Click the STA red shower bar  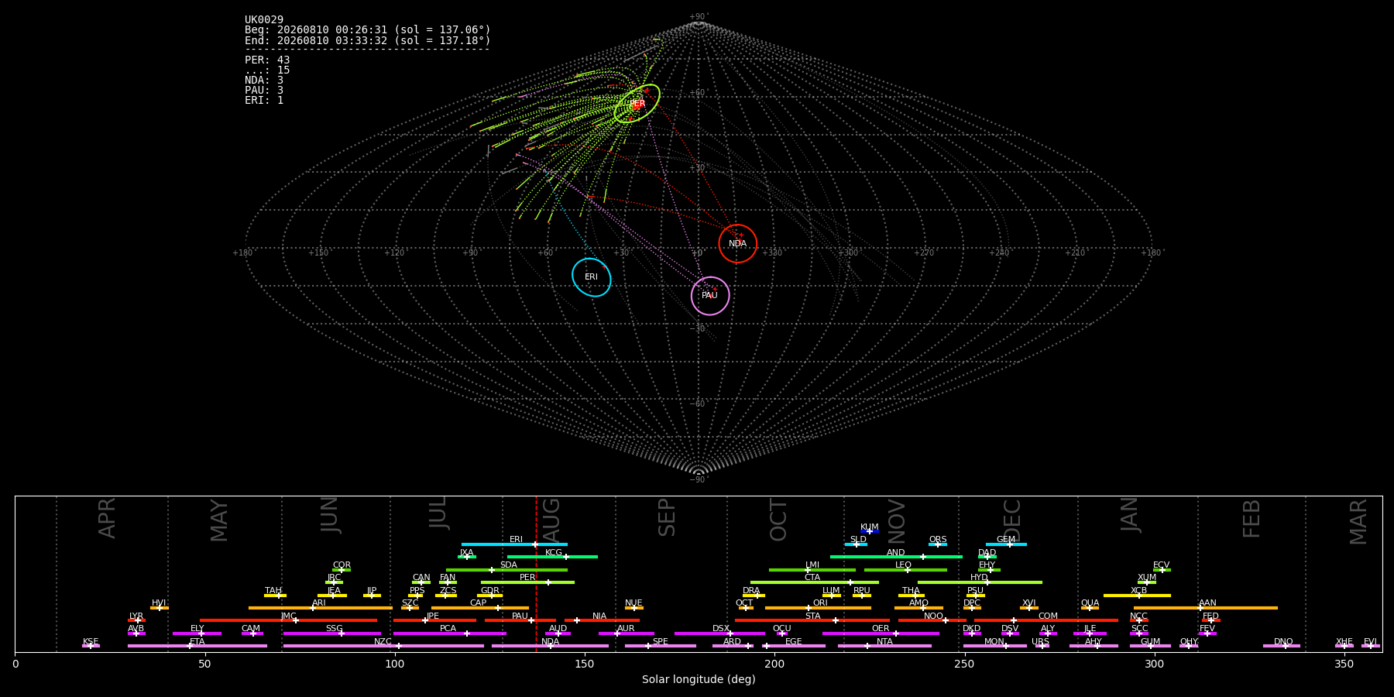[812, 620]
